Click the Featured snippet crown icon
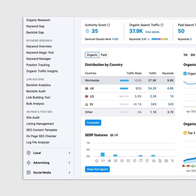 (x=97, y=161)
